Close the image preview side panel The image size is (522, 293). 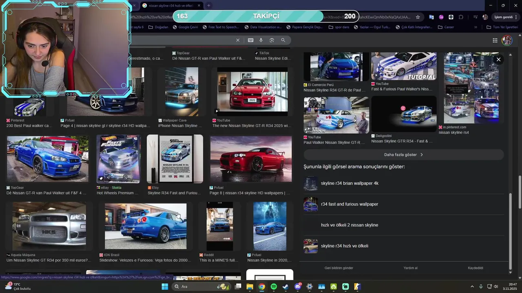coord(498,59)
